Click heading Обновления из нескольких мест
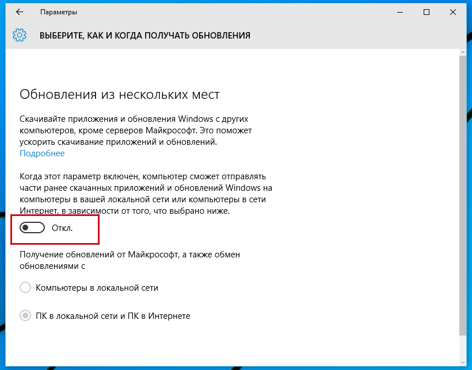 (x=120, y=95)
